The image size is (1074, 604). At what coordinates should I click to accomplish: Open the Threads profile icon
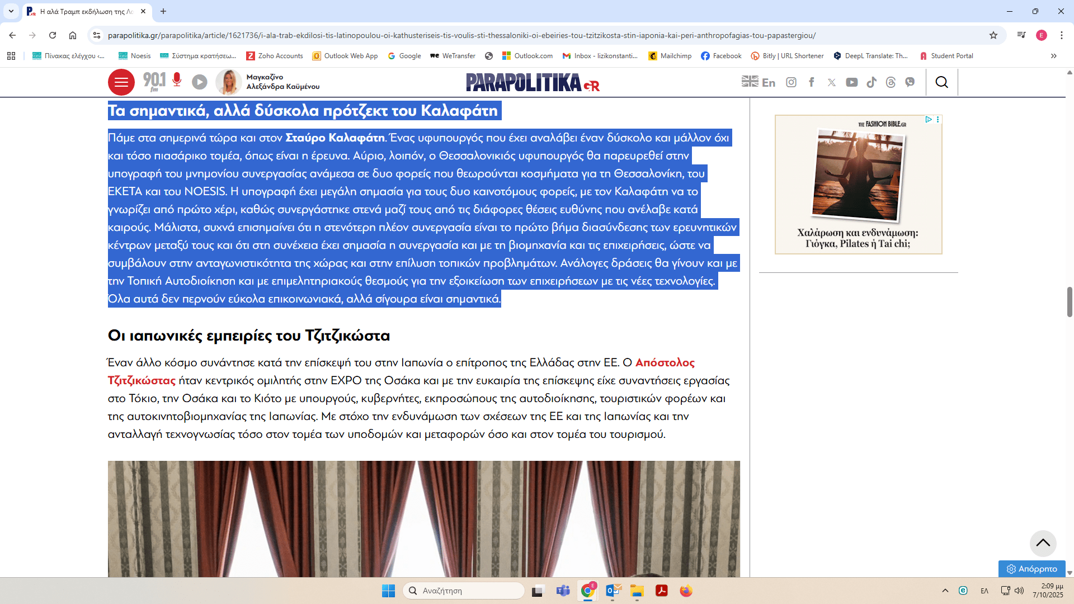891,82
